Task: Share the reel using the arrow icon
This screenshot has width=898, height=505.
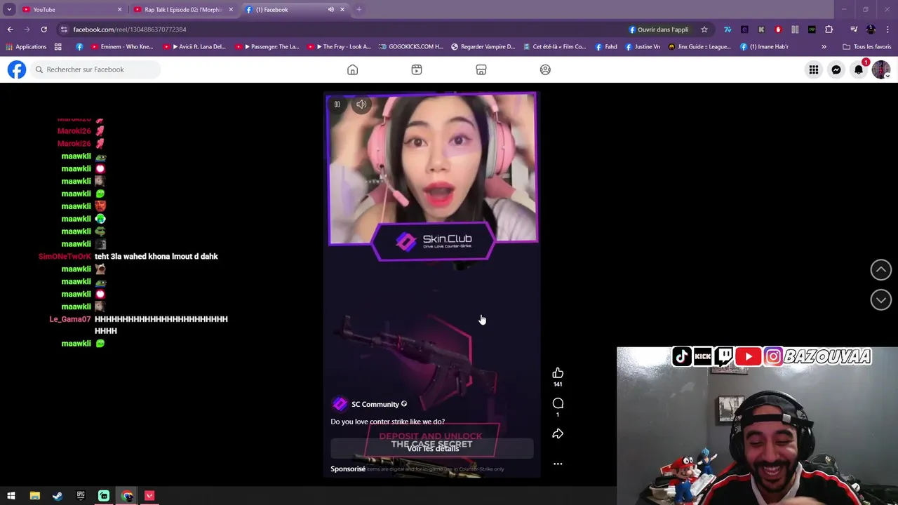Action: 558,433
